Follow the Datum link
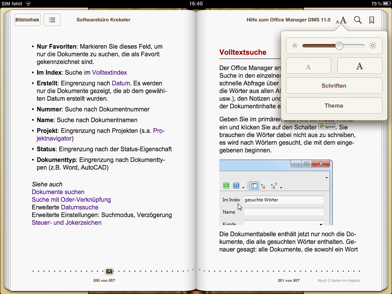The image size is (392, 294). pyautogui.click(x=121, y=83)
